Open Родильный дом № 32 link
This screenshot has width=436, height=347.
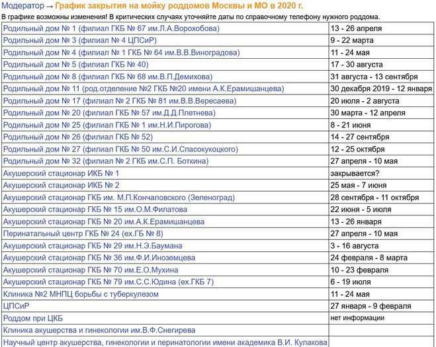pyautogui.click(x=106, y=161)
